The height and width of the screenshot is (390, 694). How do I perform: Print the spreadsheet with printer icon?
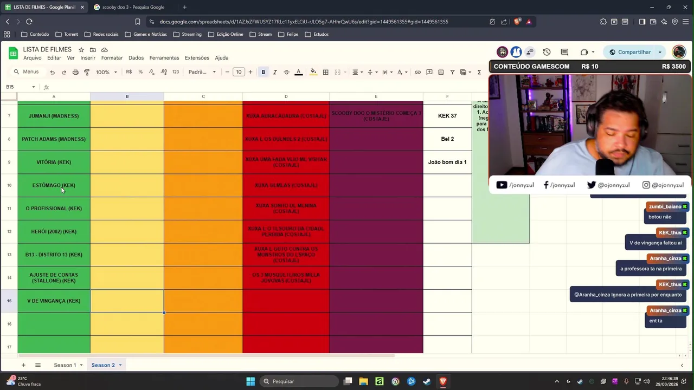click(75, 72)
